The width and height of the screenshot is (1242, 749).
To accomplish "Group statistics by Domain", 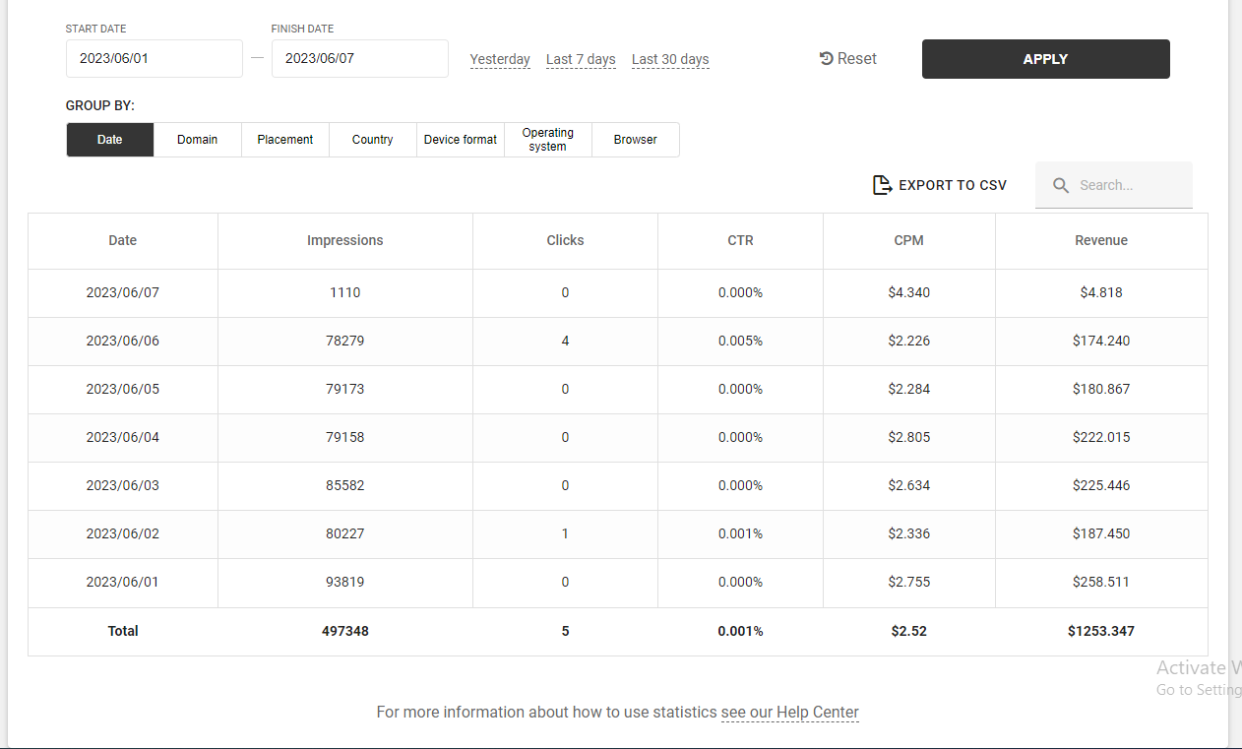I will click(x=198, y=140).
